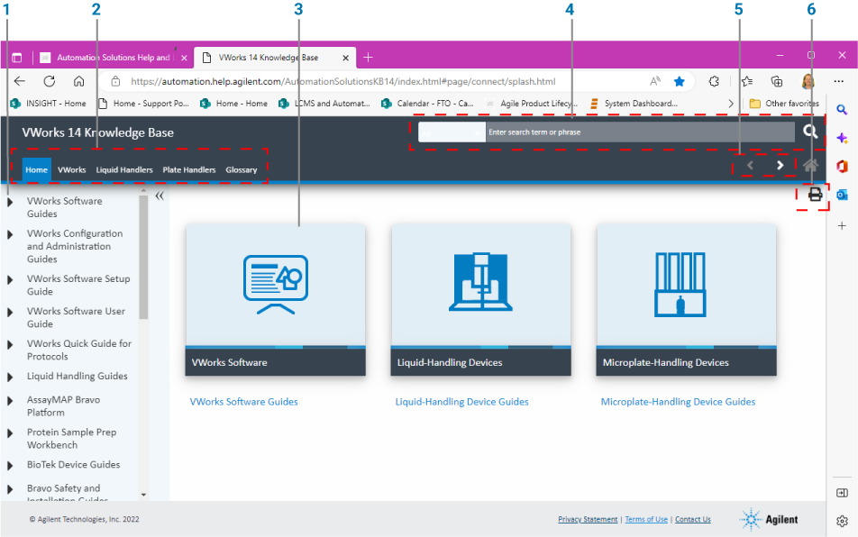Expand Protein Sample Prep Workbench node
Image resolution: width=858 pixels, height=537 pixels.
pos(10,433)
